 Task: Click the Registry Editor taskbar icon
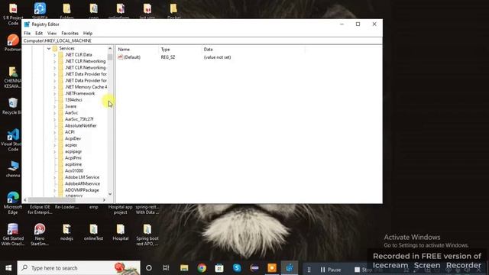click(290, 268)
